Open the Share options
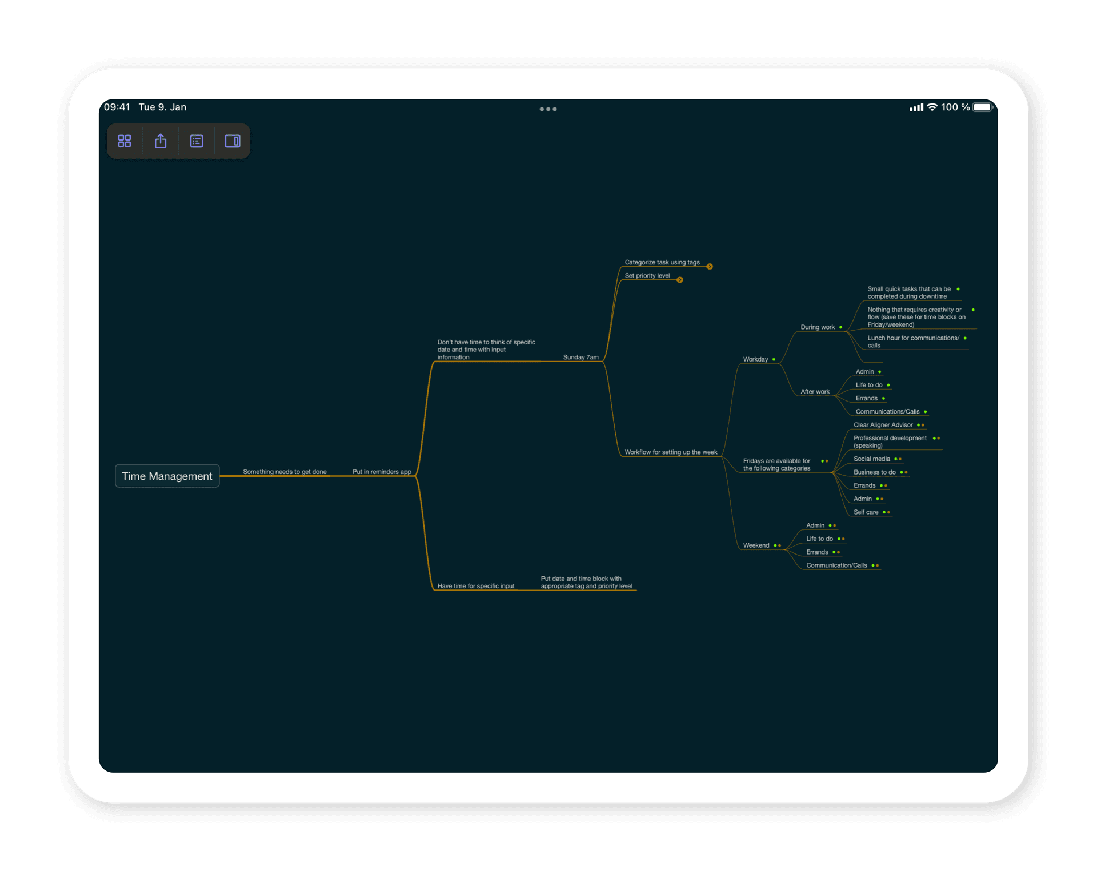The height and width of the screenshot is (871, 1097). click(161, 141)
